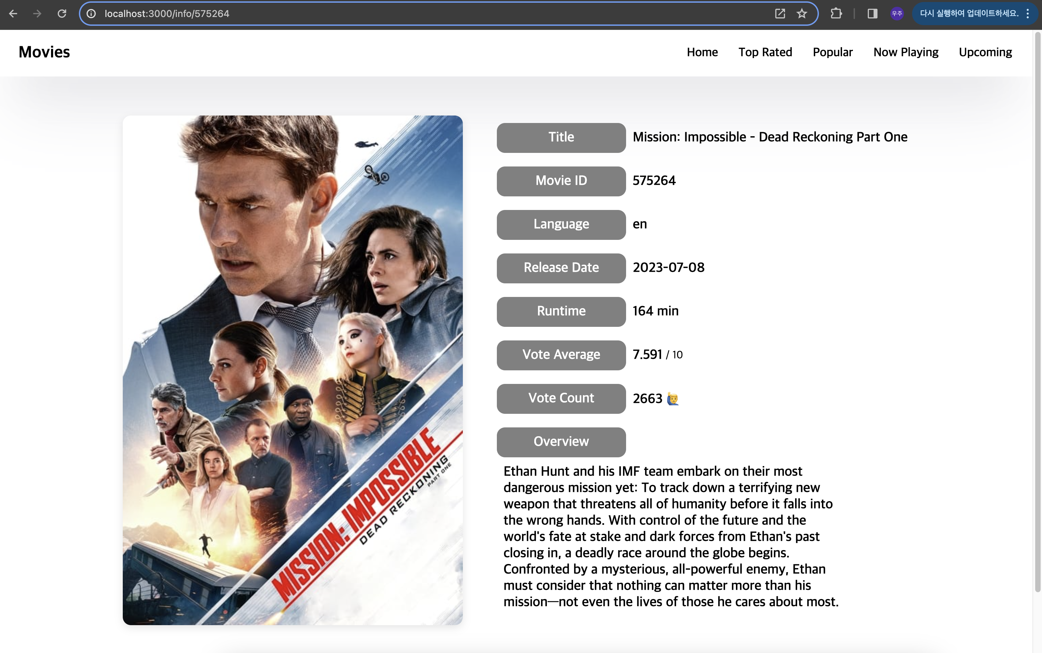This screenshot has width=1042, height=653.
Task: Navigate to Popular movies
Action: (x=833, y=52)
